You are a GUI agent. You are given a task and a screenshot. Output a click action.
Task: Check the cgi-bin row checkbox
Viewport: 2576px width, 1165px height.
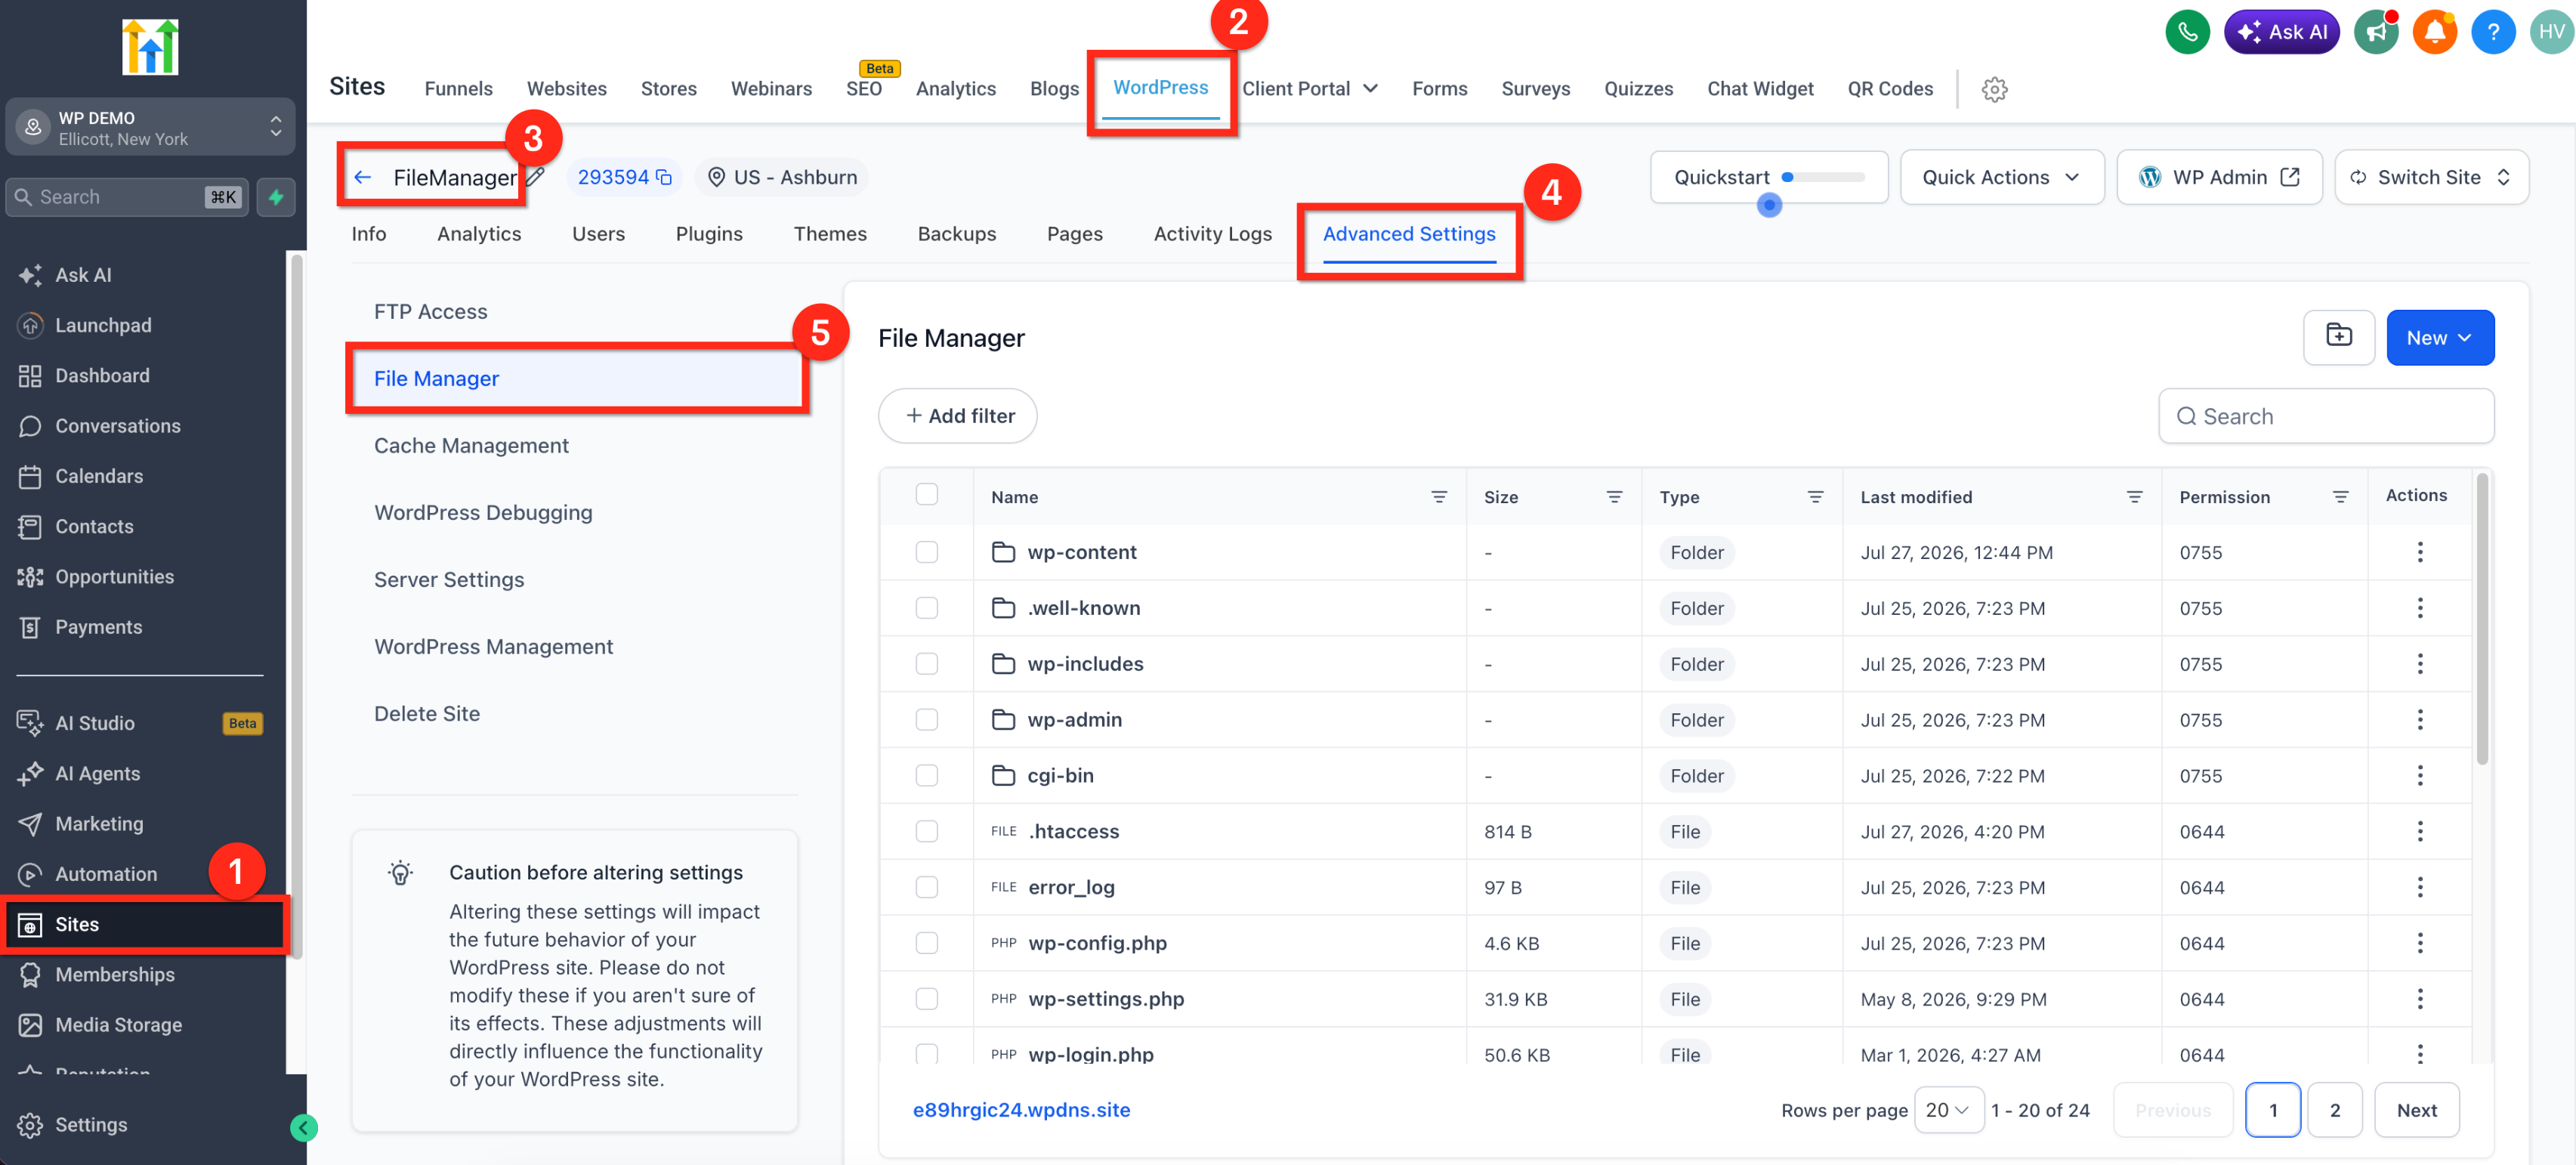[x=926, y=775]
